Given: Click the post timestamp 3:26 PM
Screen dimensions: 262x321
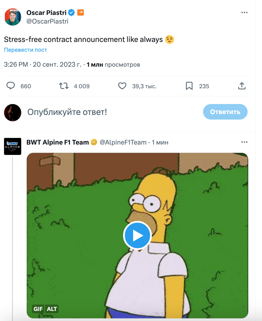Looking at the screenshot, I should 16,65.
